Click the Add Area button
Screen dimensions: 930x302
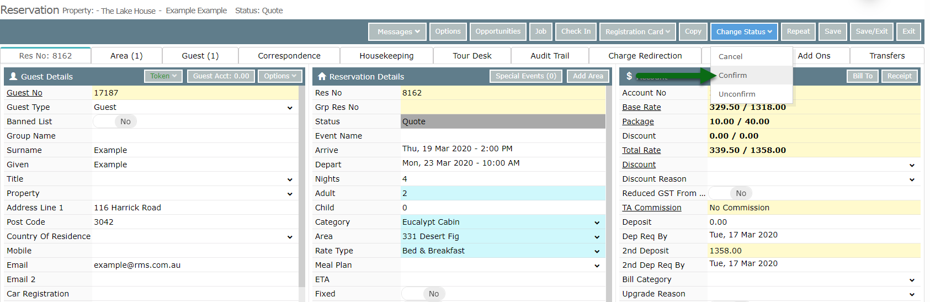tap(588, 76)
